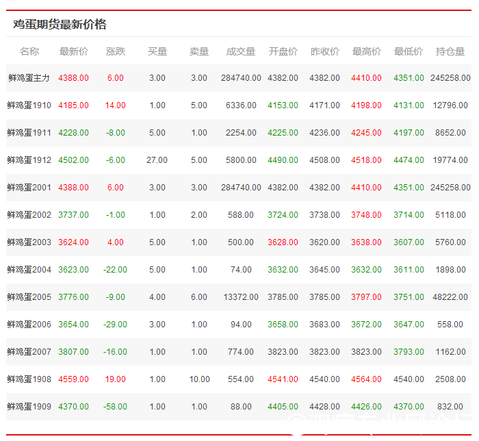This screenshot has height=441, width=479.
Task: Select the 鲜鸡蛋1912 row name
Action: pyautogui.click(x=29, y=160)
